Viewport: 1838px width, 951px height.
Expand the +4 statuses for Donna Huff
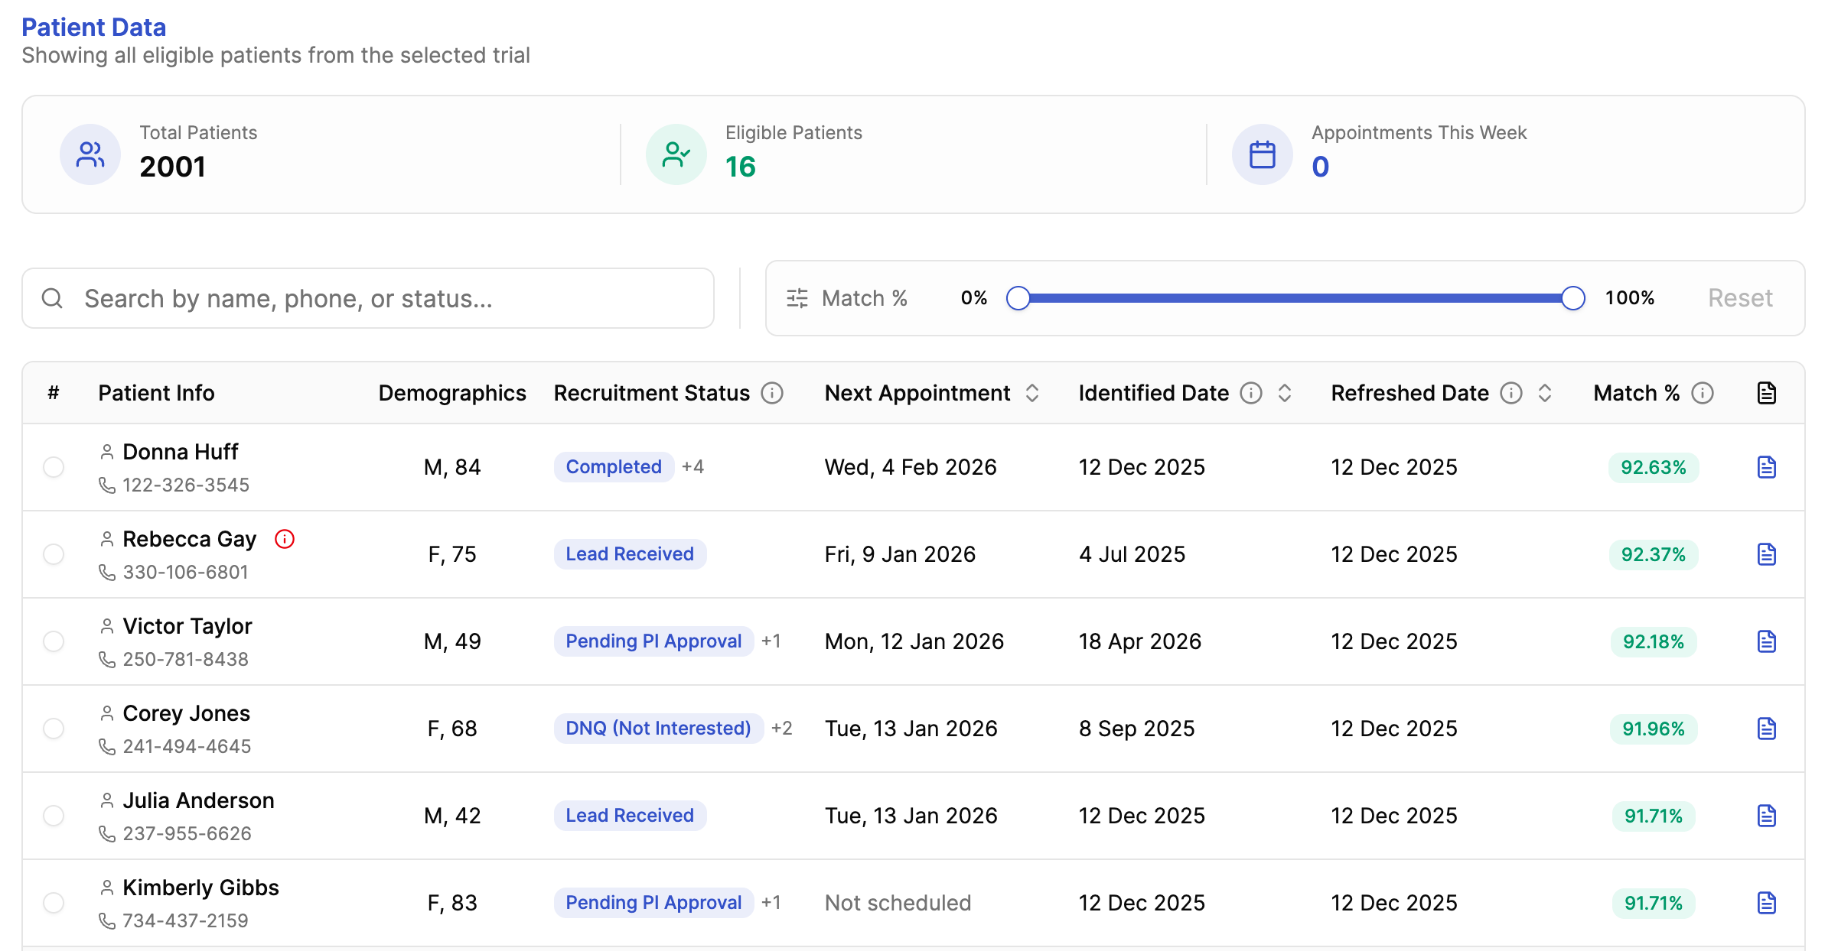tap(693, 467)
